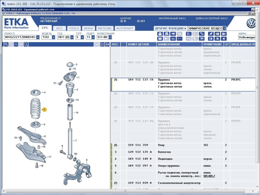Toggle the split panel layout icon
The width and height of the screenshot is (260, 195).
coord(102,44)
